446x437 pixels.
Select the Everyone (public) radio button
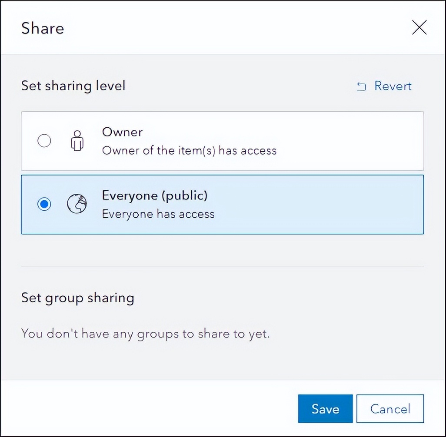[x=44, y=204]
